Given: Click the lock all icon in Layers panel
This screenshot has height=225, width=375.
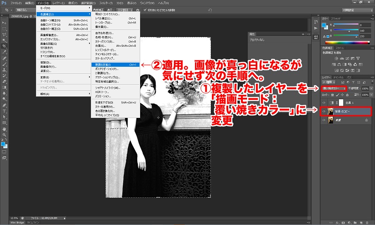Looking at the screenshot, I should 347,94.
